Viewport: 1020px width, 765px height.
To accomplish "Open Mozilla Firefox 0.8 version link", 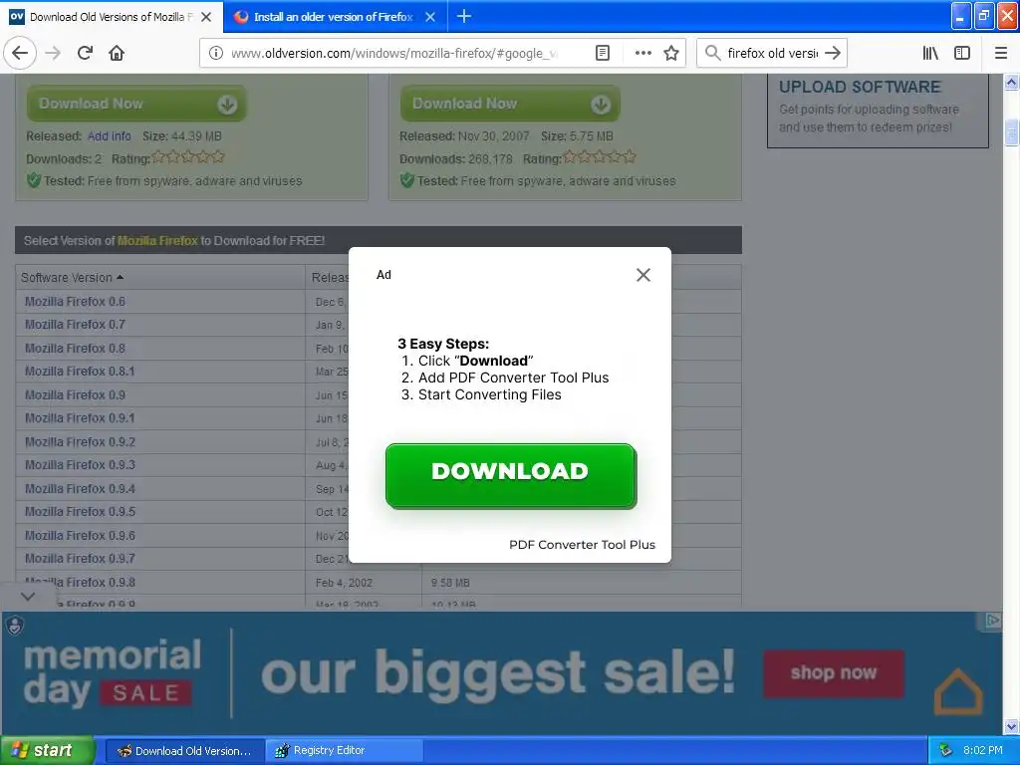I will 75,348.
